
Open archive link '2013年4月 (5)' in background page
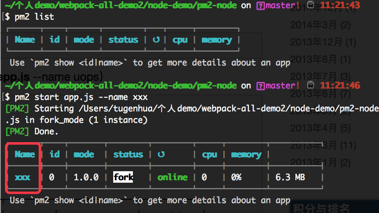click(320, 128)
